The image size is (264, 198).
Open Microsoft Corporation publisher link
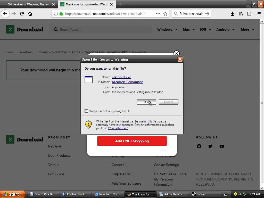[x=128, y=82]
